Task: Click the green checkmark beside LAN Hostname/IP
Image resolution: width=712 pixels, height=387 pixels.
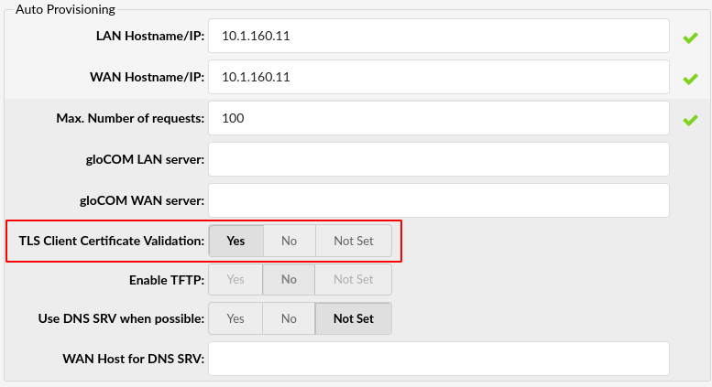Action: [690, 38]
